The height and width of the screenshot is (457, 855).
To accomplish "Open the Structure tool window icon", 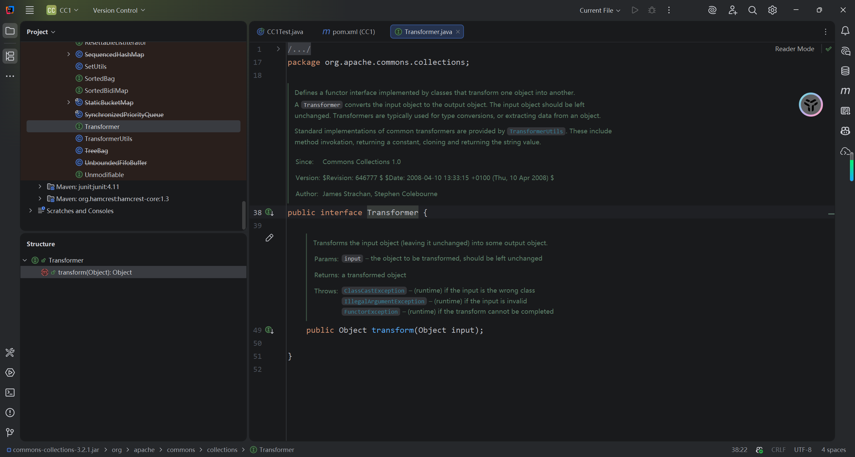I will pos(10,56).
